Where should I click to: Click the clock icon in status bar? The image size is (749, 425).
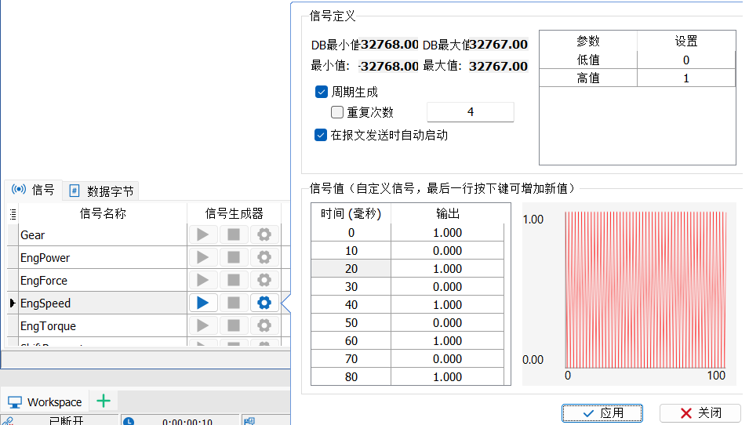129,421
